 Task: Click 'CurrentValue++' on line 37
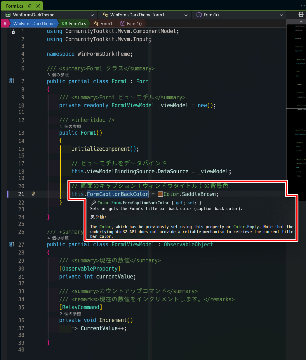(x=102, y=328)
